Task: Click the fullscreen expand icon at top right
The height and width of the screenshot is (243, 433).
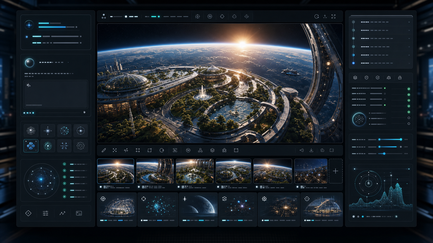Action: coord(334,17)
